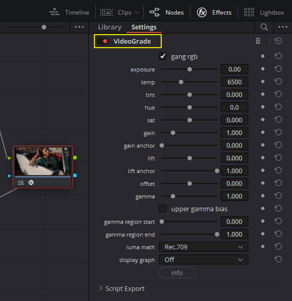Add keyframe for hue parameter
This screenshot has width=292, height=301.
[x=263, y=107]
